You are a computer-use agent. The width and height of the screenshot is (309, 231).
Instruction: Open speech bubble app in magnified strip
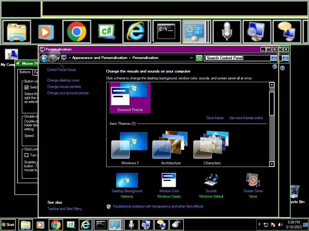click(x=287, y=32)
